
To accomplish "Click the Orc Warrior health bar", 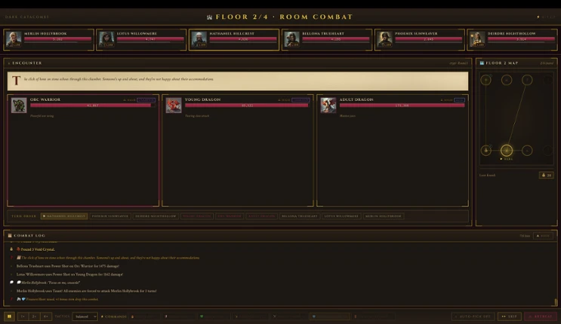I will click(x=93, y=105).
